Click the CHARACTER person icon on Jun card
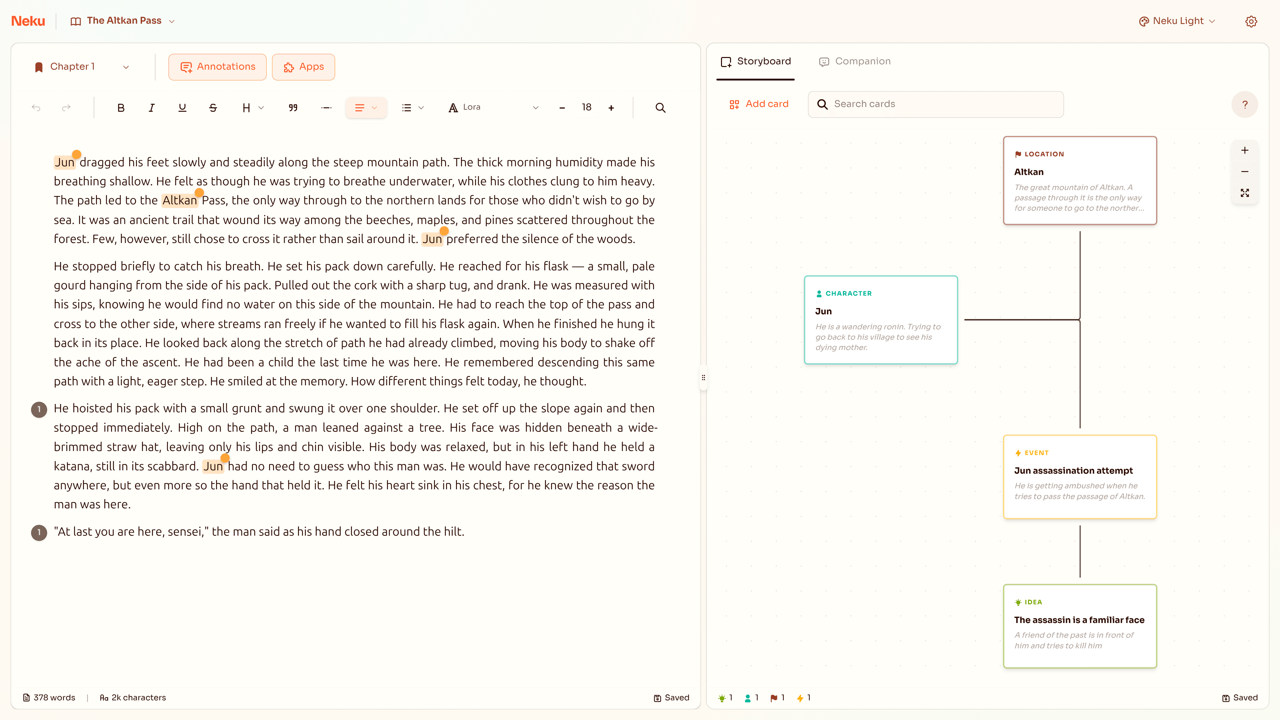1280x720 pixels. click(819, 294)
